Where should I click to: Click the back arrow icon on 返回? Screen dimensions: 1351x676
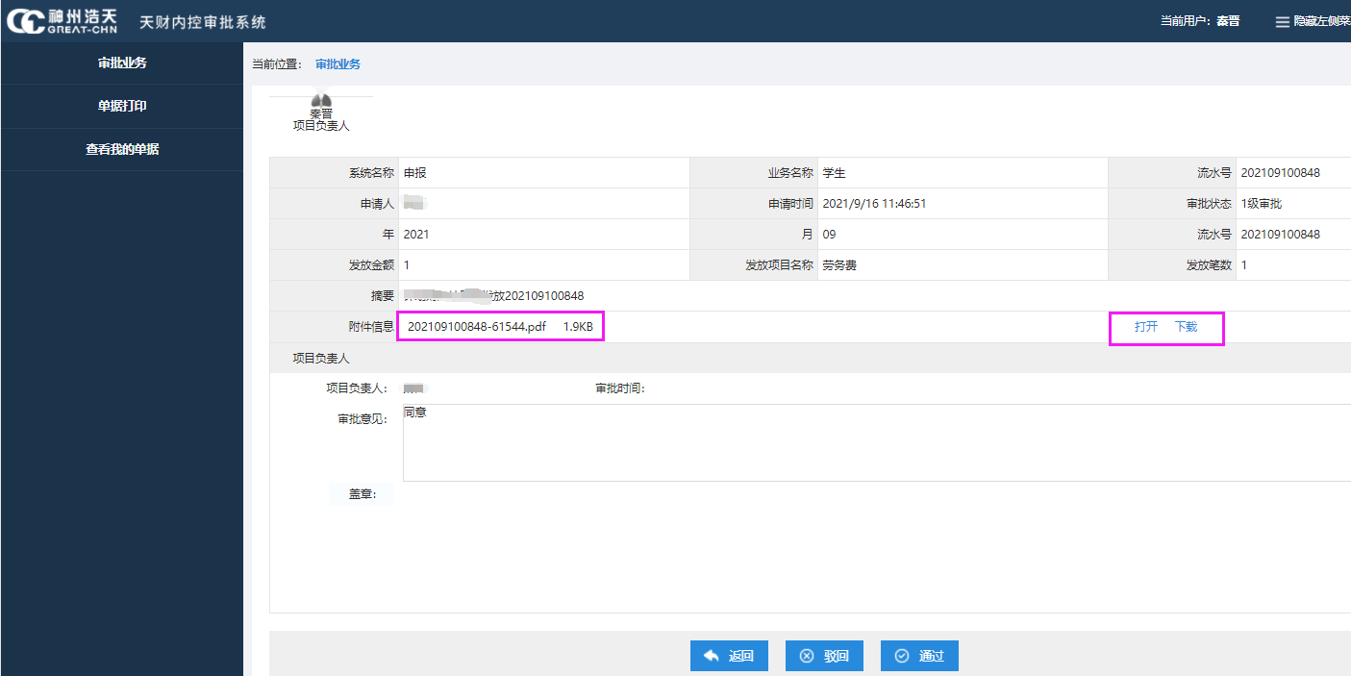712,656
